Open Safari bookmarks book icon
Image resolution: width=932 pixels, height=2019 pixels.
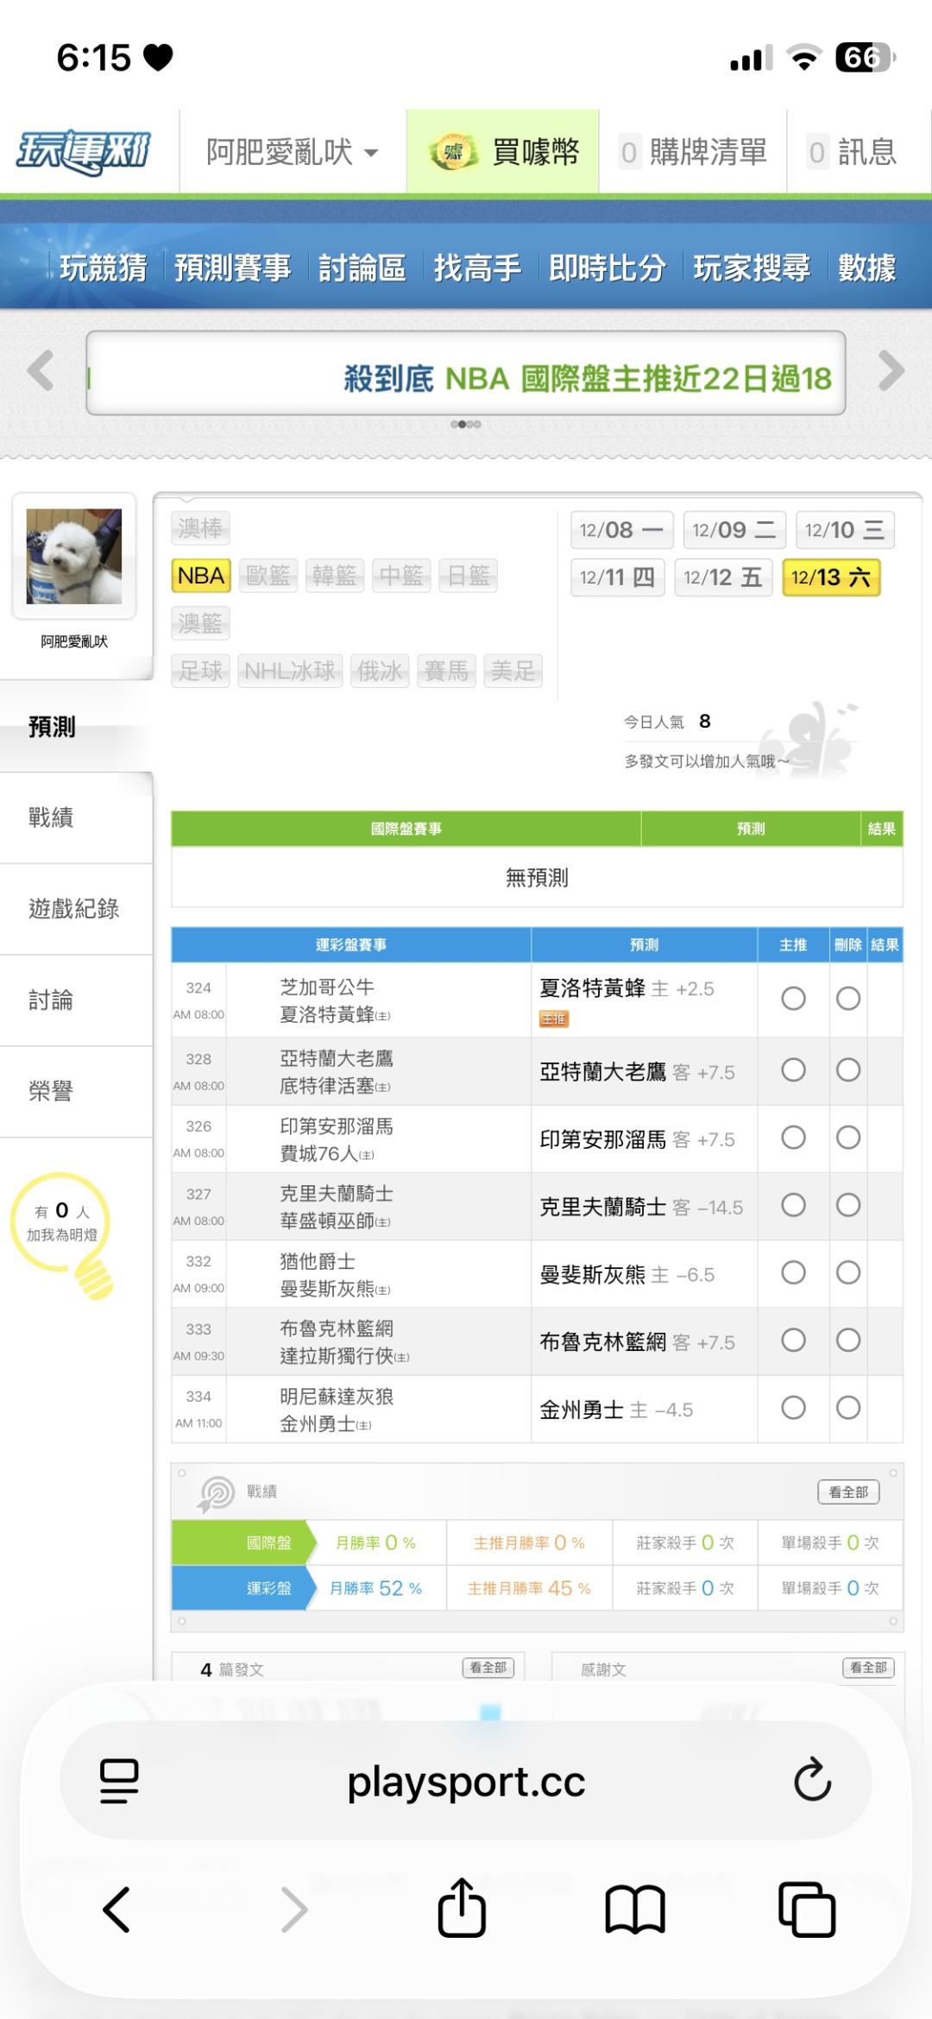(x=635, y=1909)
